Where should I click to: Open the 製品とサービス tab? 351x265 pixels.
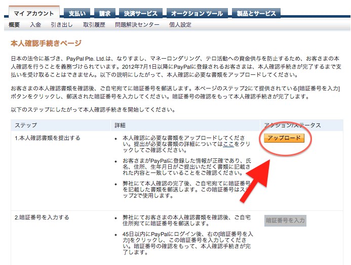256,13
